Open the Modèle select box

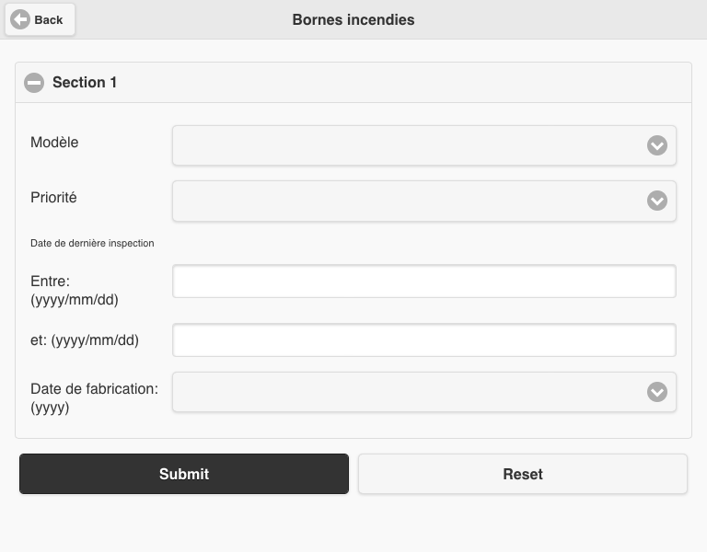click(x=423, y=145)
